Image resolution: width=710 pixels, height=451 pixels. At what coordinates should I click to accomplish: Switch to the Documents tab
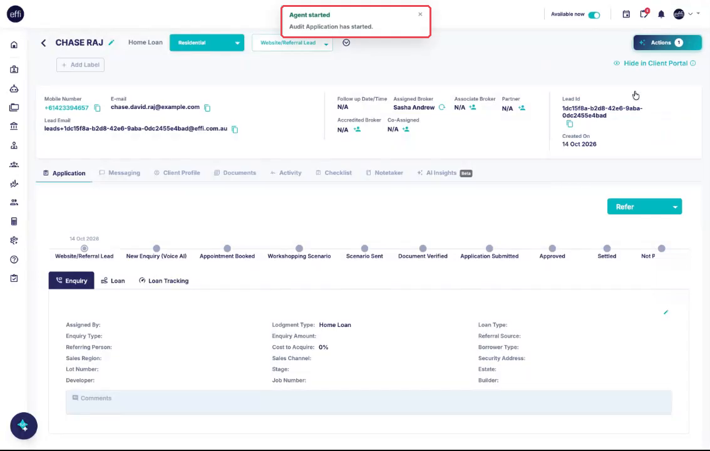[235, 173]
